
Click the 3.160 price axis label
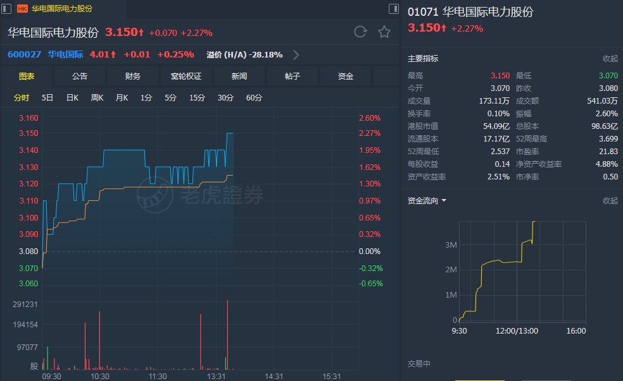28,118
